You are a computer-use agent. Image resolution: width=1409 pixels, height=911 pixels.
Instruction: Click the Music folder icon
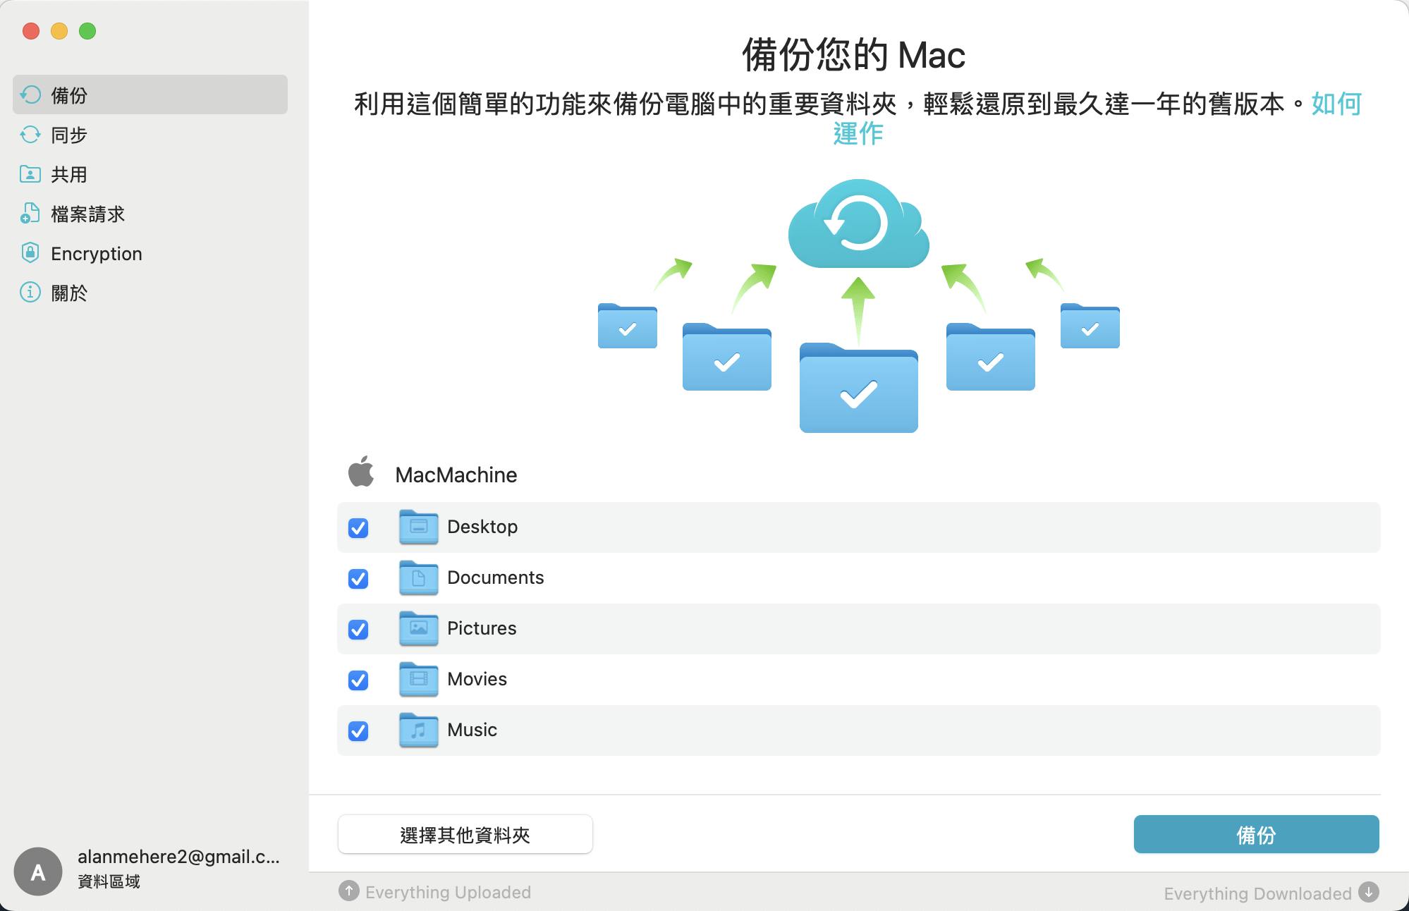click(418, 730)
